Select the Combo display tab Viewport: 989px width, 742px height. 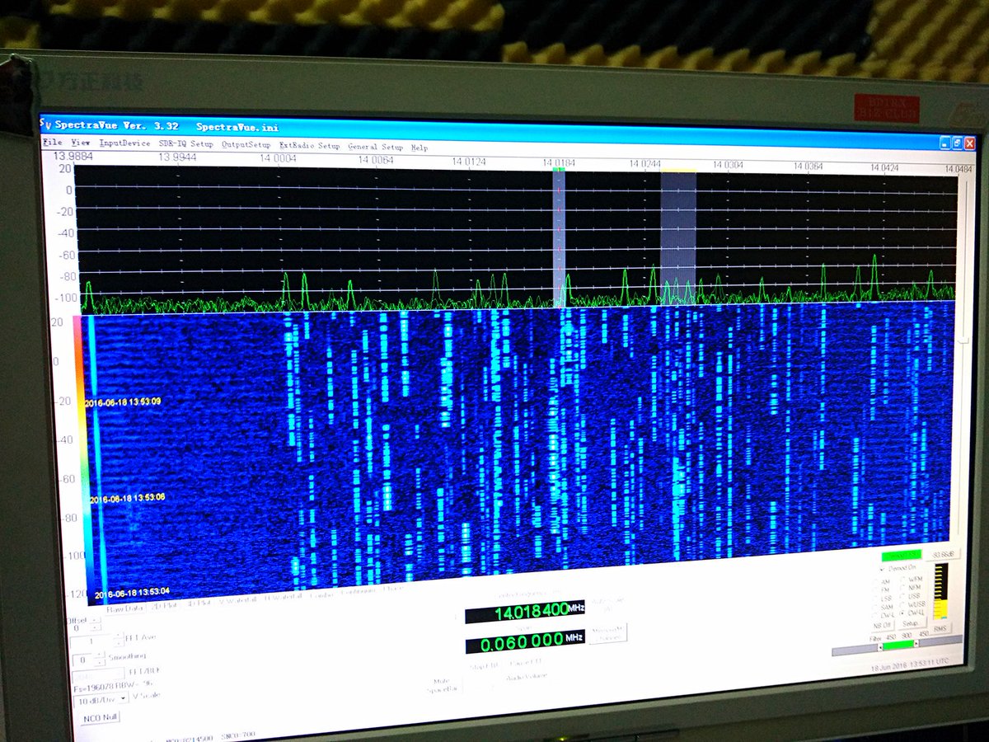pos(321,595)
